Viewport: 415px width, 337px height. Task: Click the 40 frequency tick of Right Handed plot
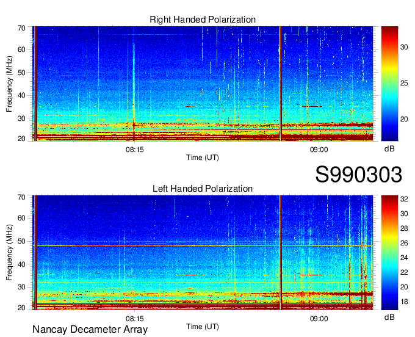21,95
